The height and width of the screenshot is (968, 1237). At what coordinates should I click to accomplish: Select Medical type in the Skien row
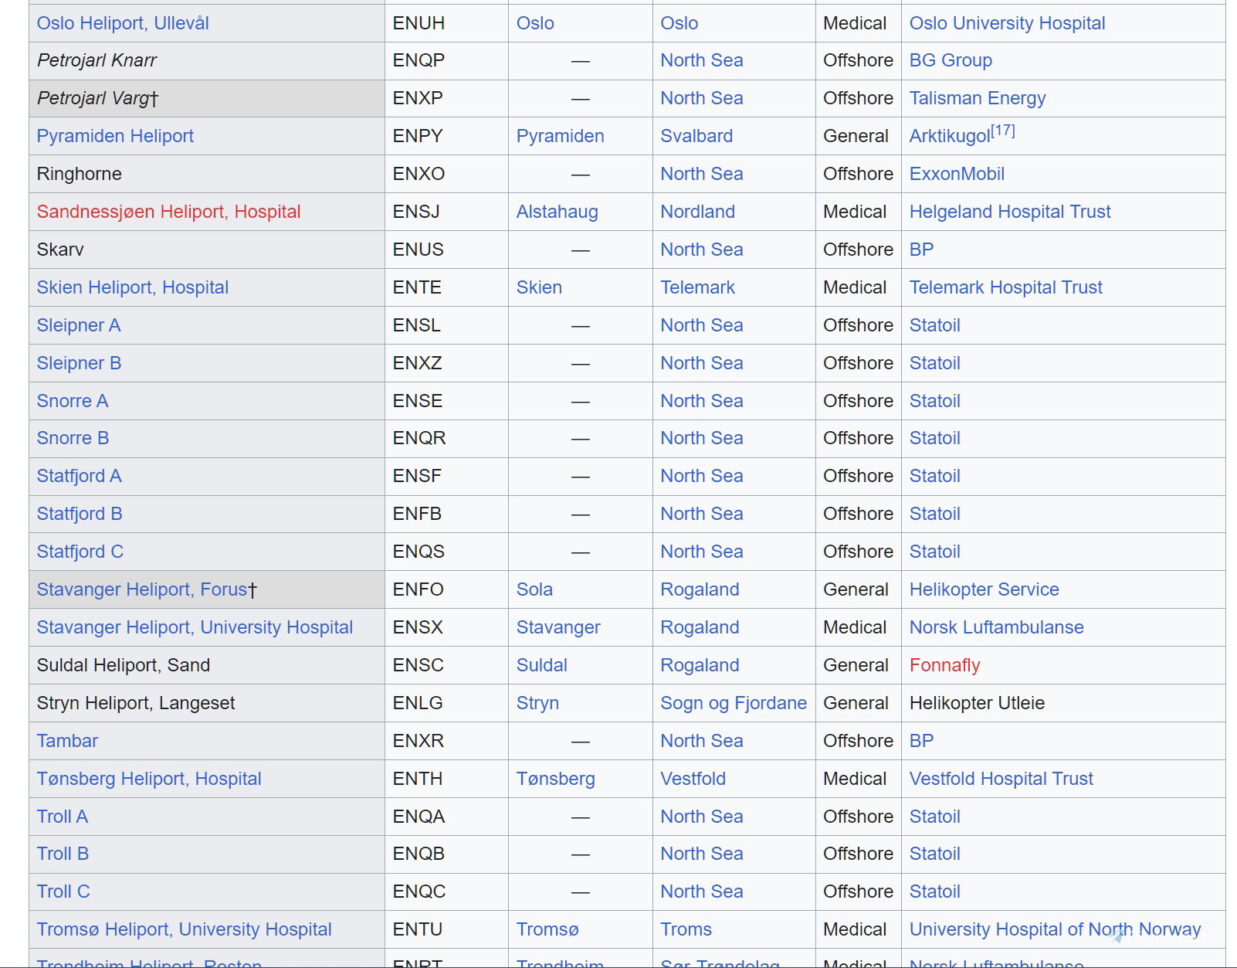point(855,287)
